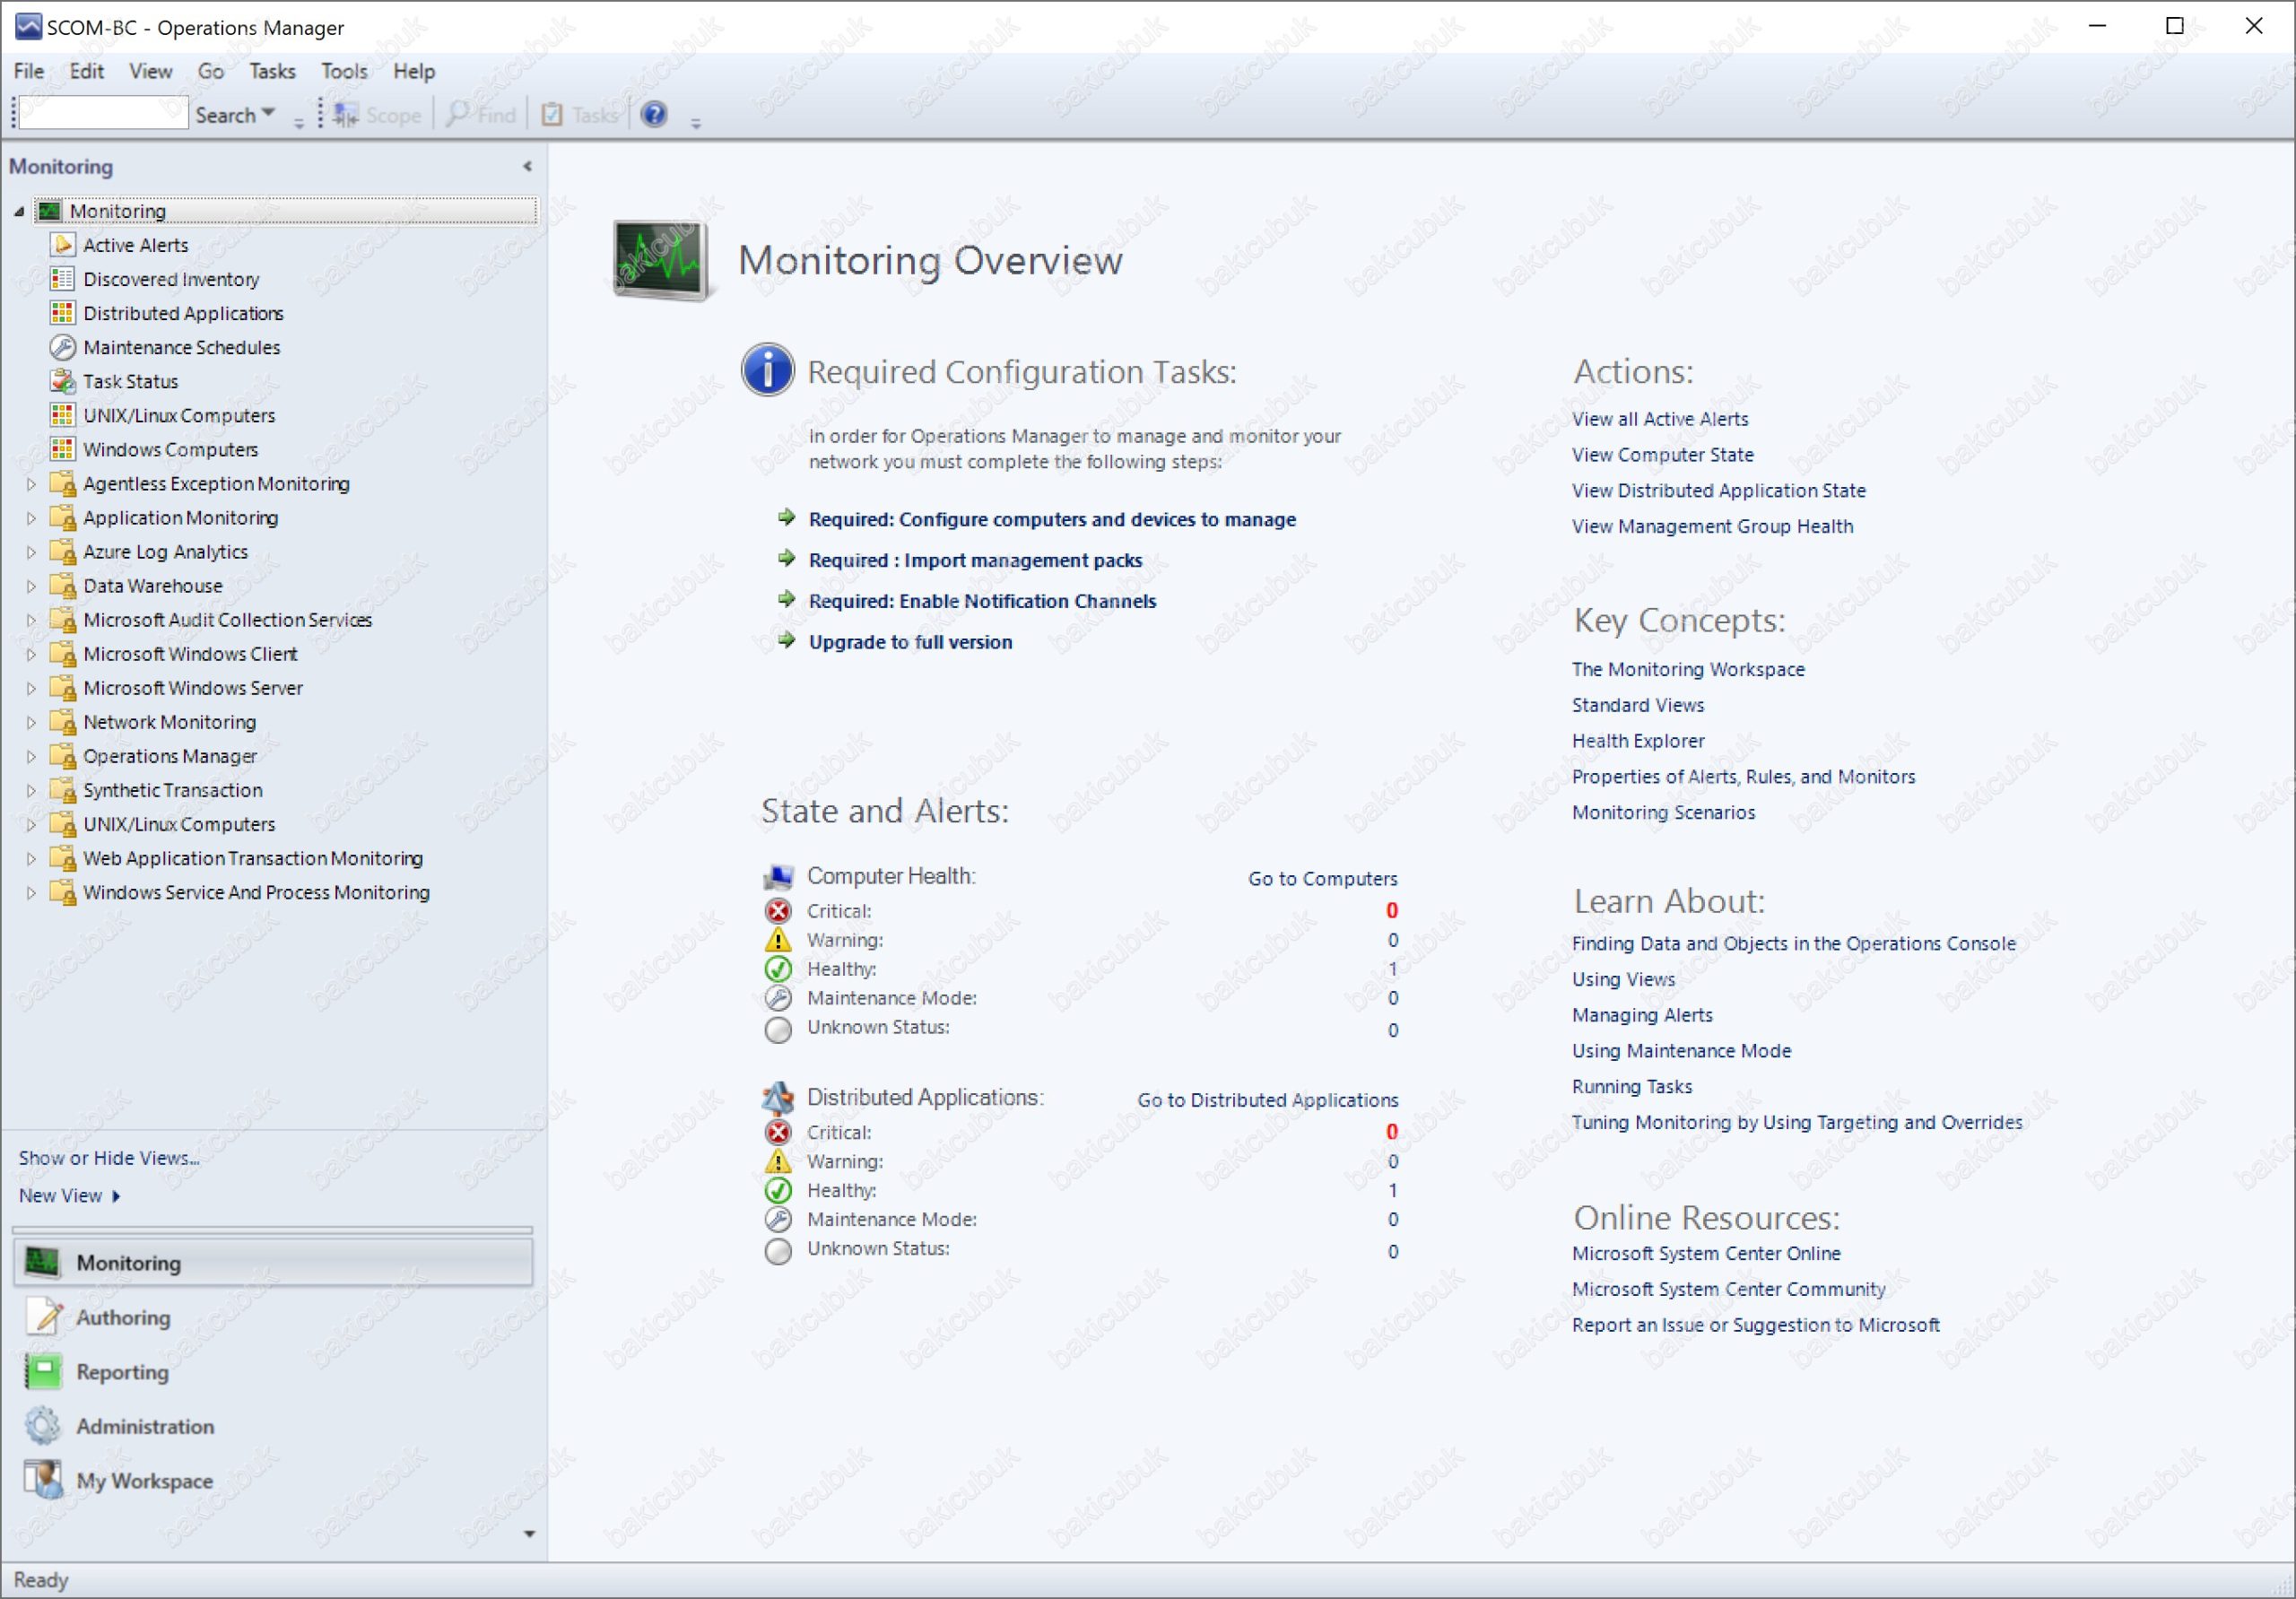Open the Tasks menu

[x=272, y=71]
